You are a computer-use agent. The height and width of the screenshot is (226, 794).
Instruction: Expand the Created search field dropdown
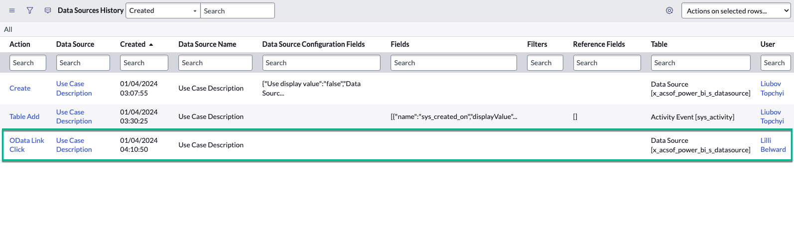163,10
